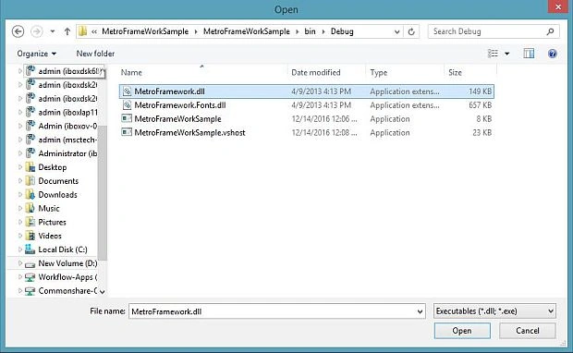Click the folder icon in address bar
Image resolution: width=573 pixels, height=353 pixels.
[x=83, y=31]
